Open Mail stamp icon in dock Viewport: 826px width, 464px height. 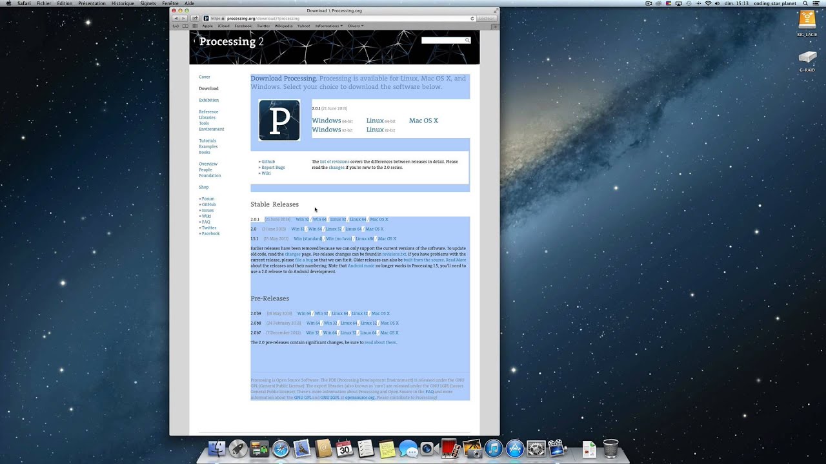coord(302,449)
